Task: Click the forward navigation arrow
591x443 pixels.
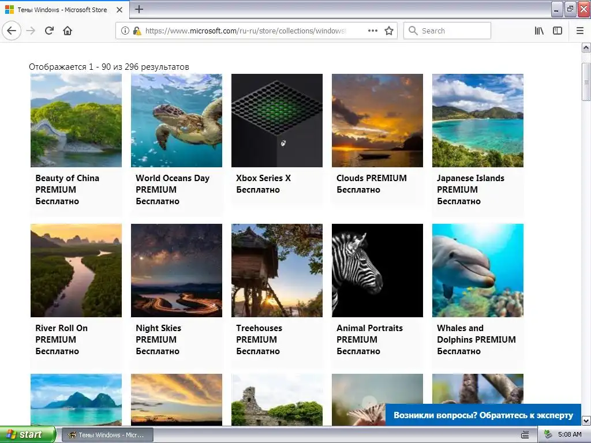Action: click(x=31, y=31)
